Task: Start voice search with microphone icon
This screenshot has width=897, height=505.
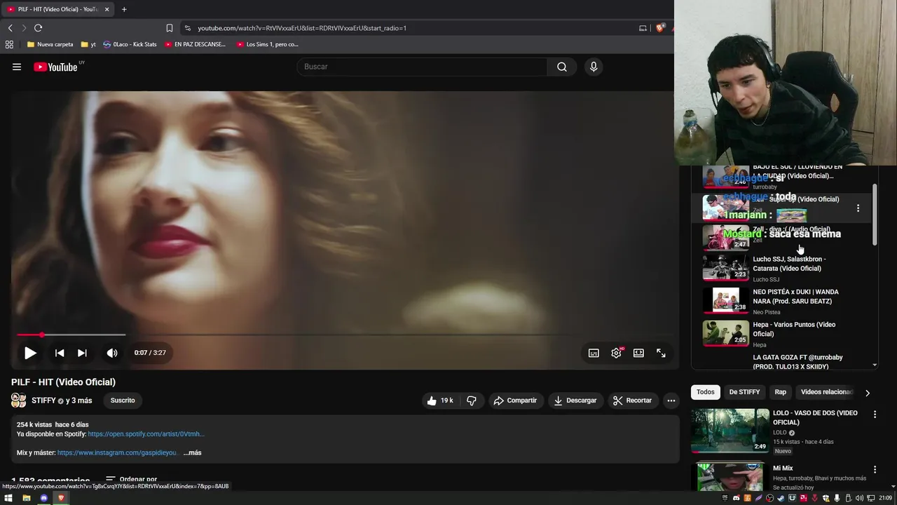Action: click(594, 67)
